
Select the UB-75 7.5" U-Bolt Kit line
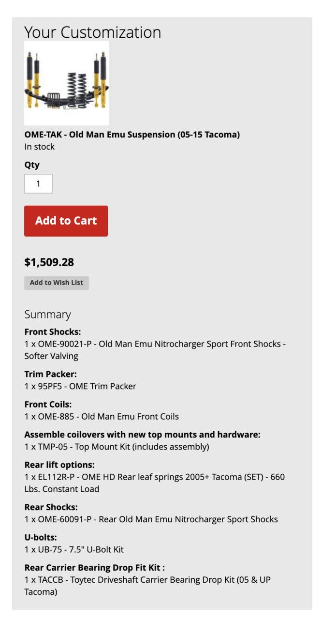click(74, 549)
